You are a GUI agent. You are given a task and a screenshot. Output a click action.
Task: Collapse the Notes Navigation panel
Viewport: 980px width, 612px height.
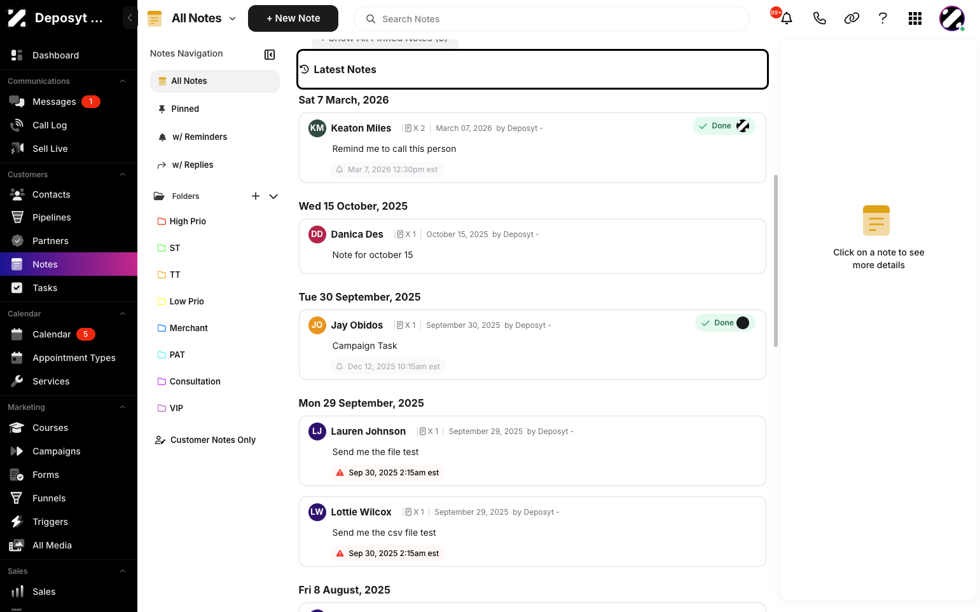tap(270, 55)
